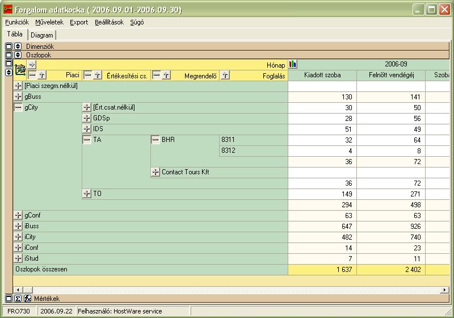This screenshot has height=318, width=454.
Task: Click the TO value 149
Action: tap(347, 194)
